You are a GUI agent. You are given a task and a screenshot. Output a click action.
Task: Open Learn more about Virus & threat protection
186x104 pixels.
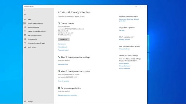(x=129, y=20)
